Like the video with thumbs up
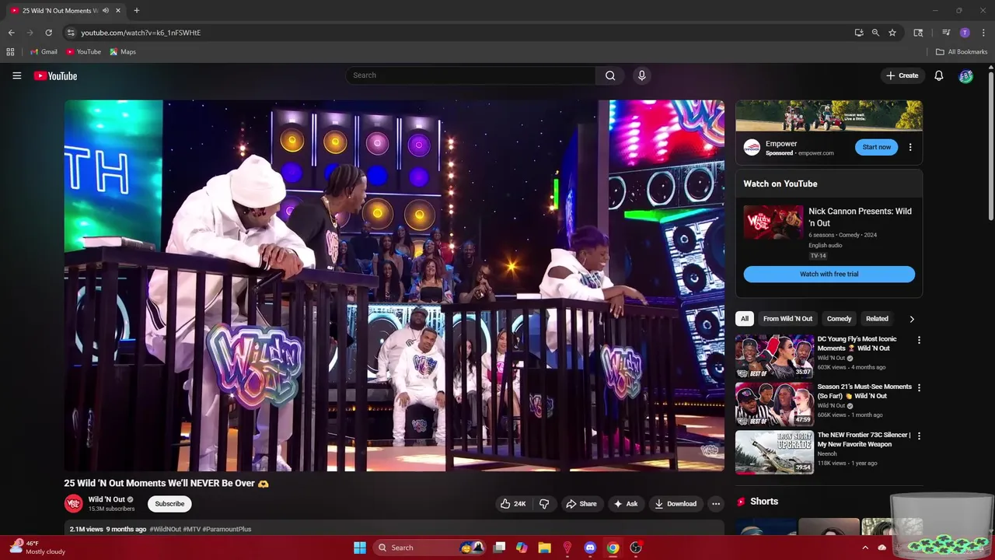This screenshot has height=560, width=995. point(513,503)
